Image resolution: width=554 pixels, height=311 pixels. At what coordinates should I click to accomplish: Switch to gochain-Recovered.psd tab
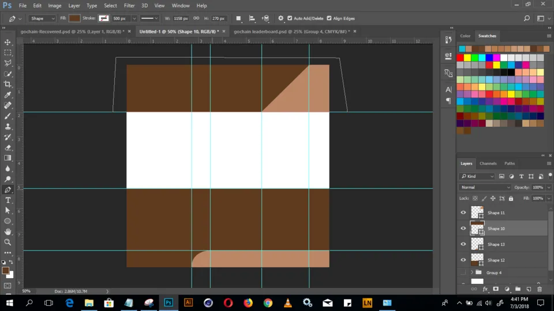pyautogui.click(x=73, y=31)
